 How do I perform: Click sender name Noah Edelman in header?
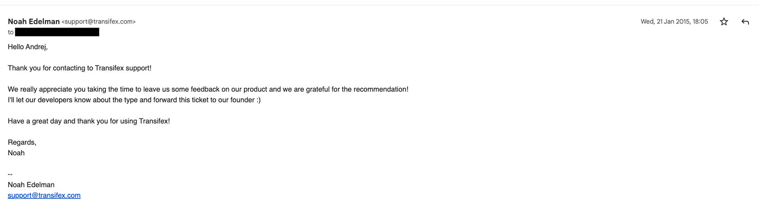34,21
